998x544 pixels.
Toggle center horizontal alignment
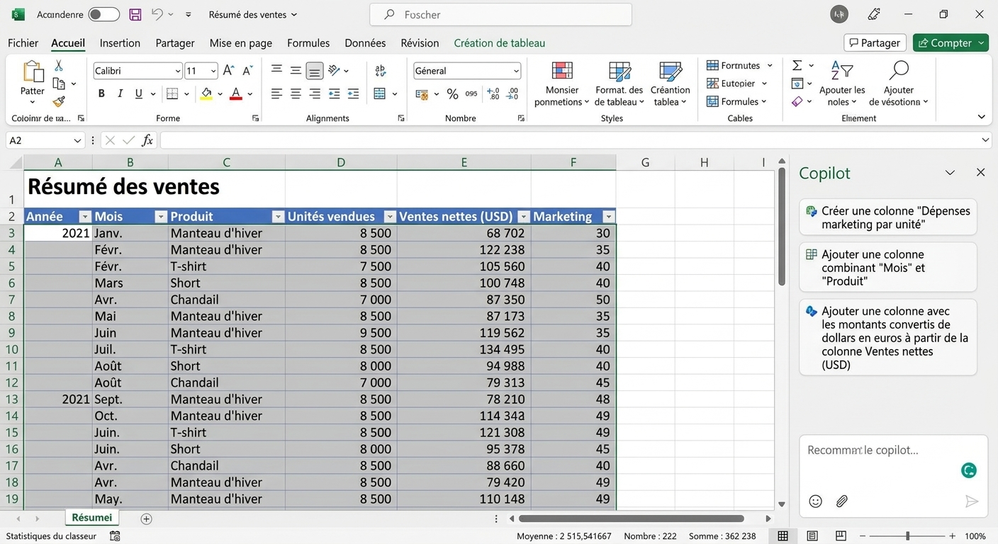click(296, 93)
